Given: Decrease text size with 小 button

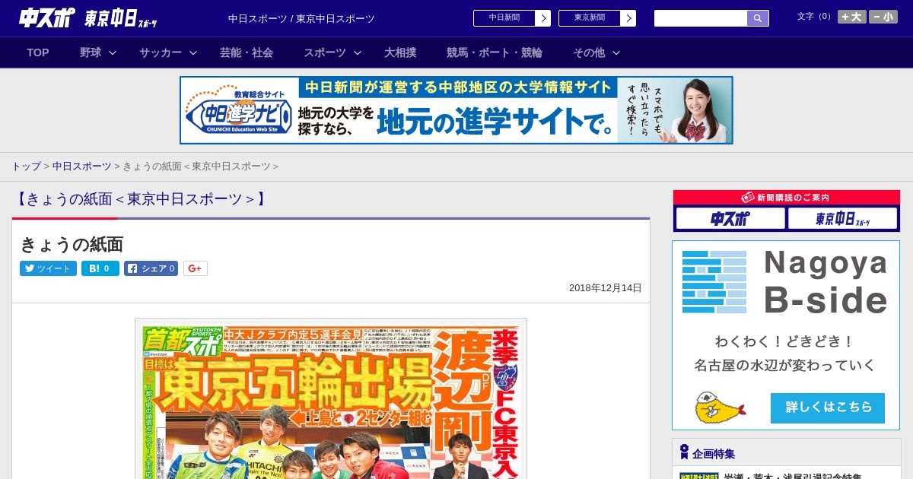Looking at the screenshot, I should (x=883, y=17).
